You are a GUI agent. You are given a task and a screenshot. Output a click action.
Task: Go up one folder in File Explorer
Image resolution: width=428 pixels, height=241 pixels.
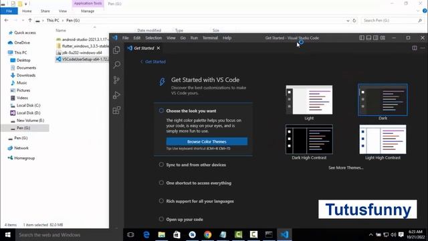30,21
